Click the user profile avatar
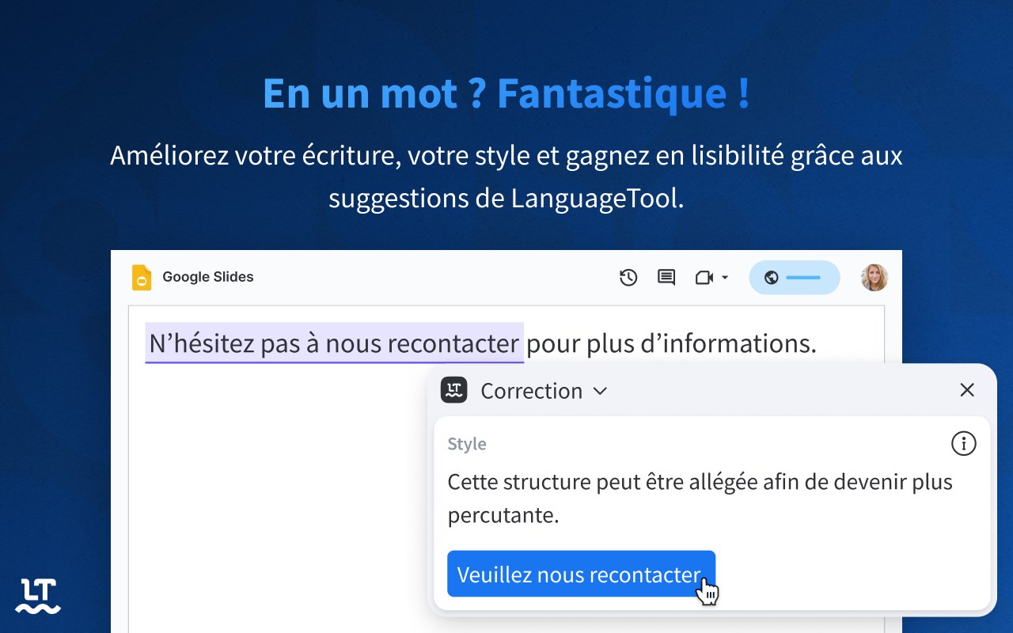This screenshot has width=1013, height=633. point(875,278)
